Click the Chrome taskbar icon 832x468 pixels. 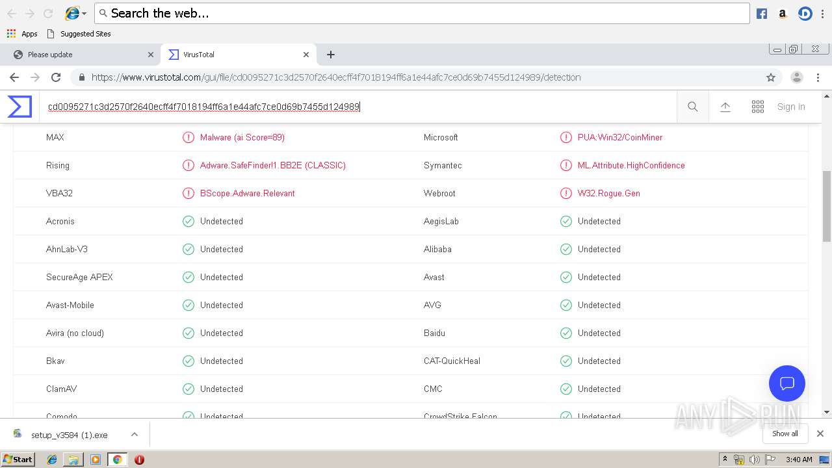(117, 460)
